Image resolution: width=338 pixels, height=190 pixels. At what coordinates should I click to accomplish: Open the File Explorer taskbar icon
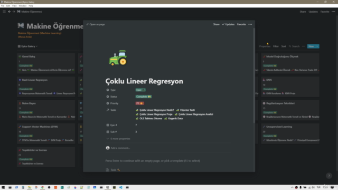[30, 187]
